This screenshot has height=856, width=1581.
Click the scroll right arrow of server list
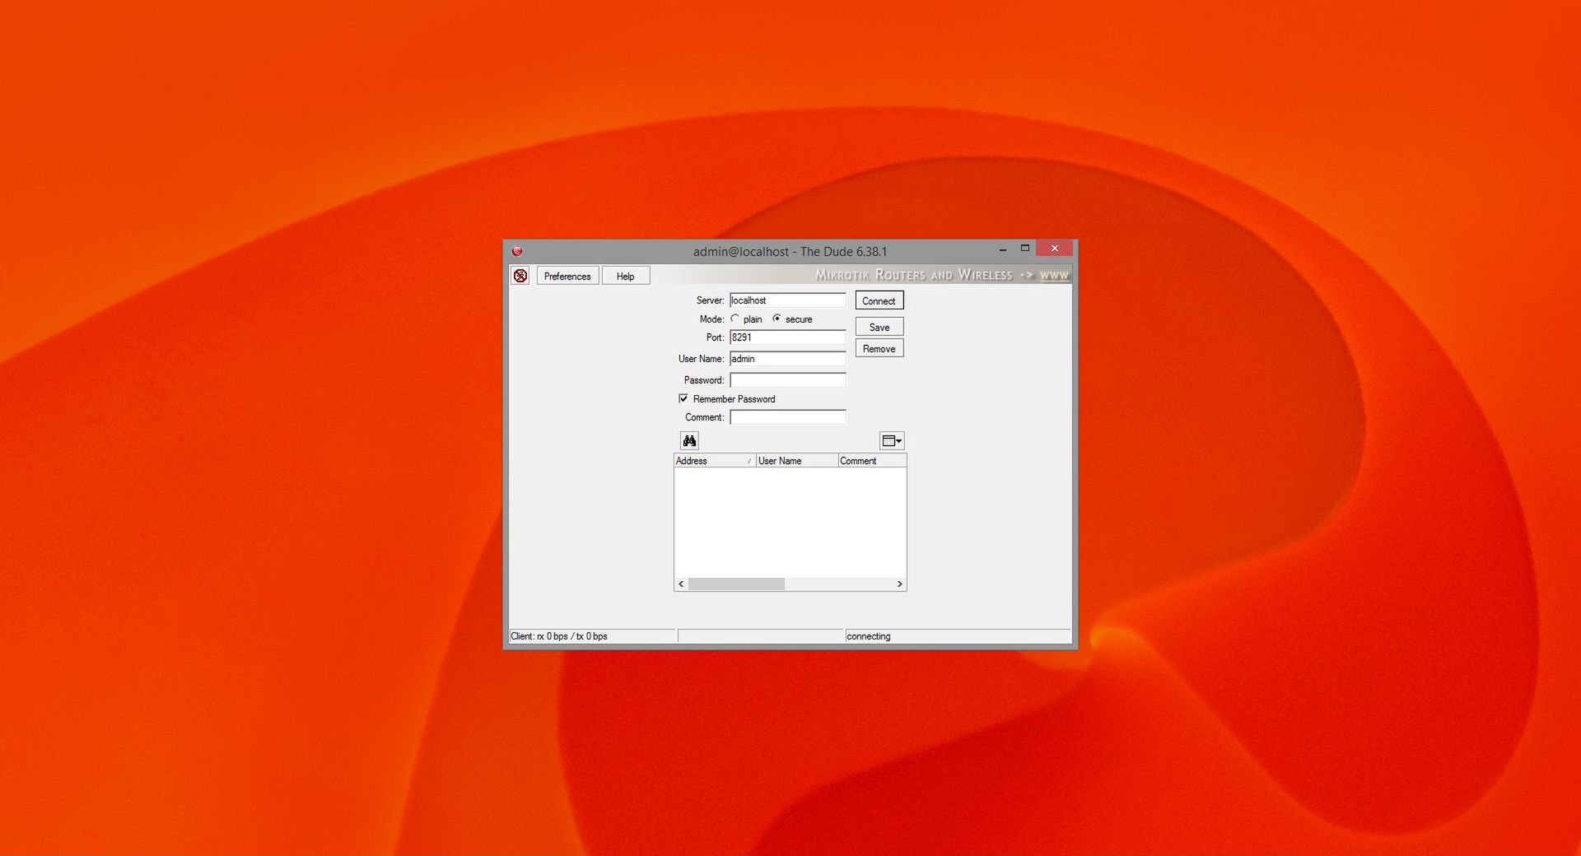(x=899, y=584)
